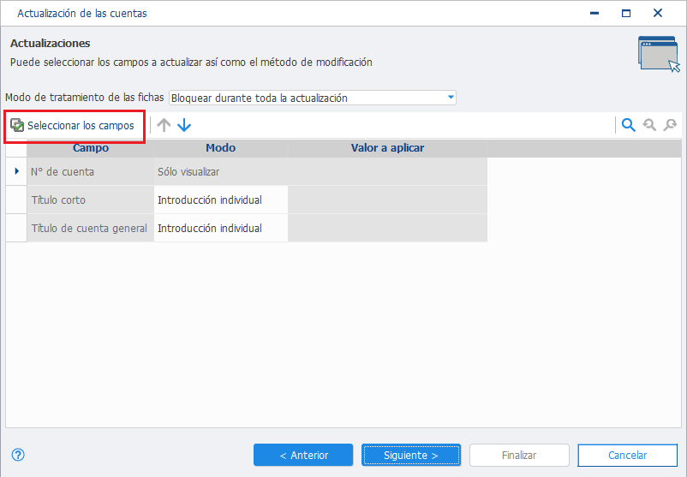
Task: Open the Modo cell for Título corto
Action: [221, 200]
